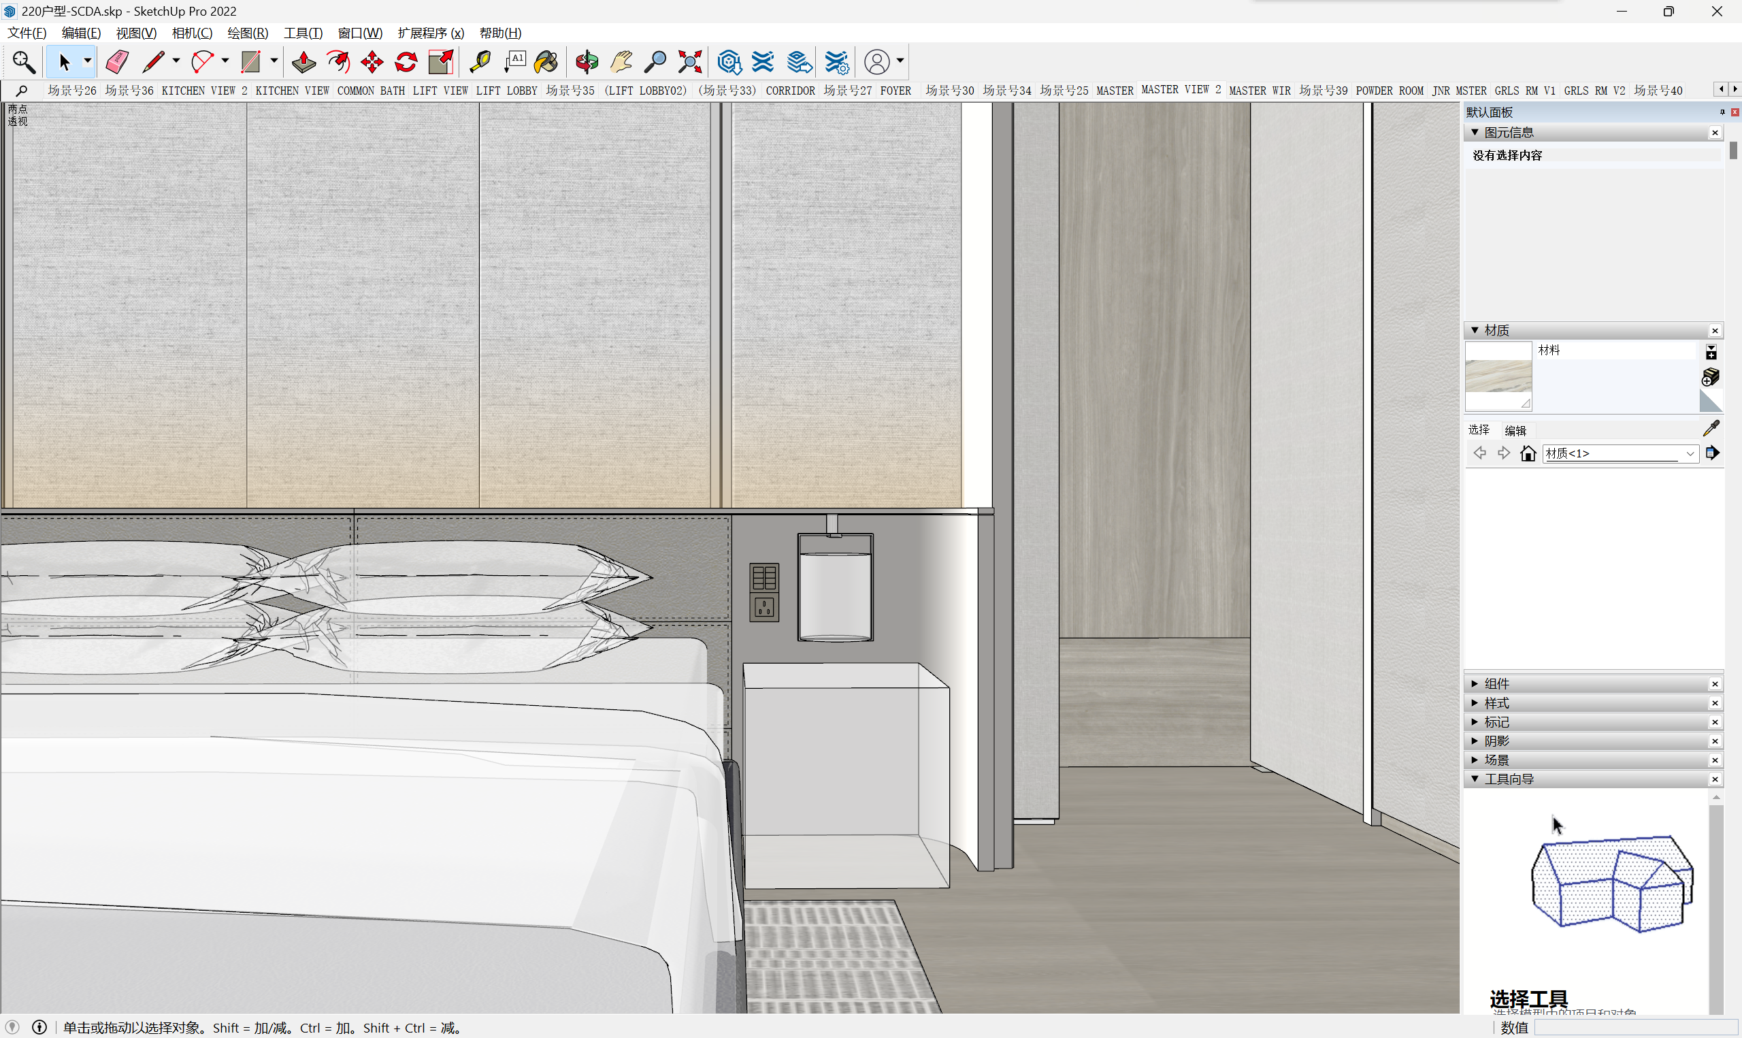Select the Eraser tool
Screen dimensions: 1742x1038
click(x=117, y=62)
